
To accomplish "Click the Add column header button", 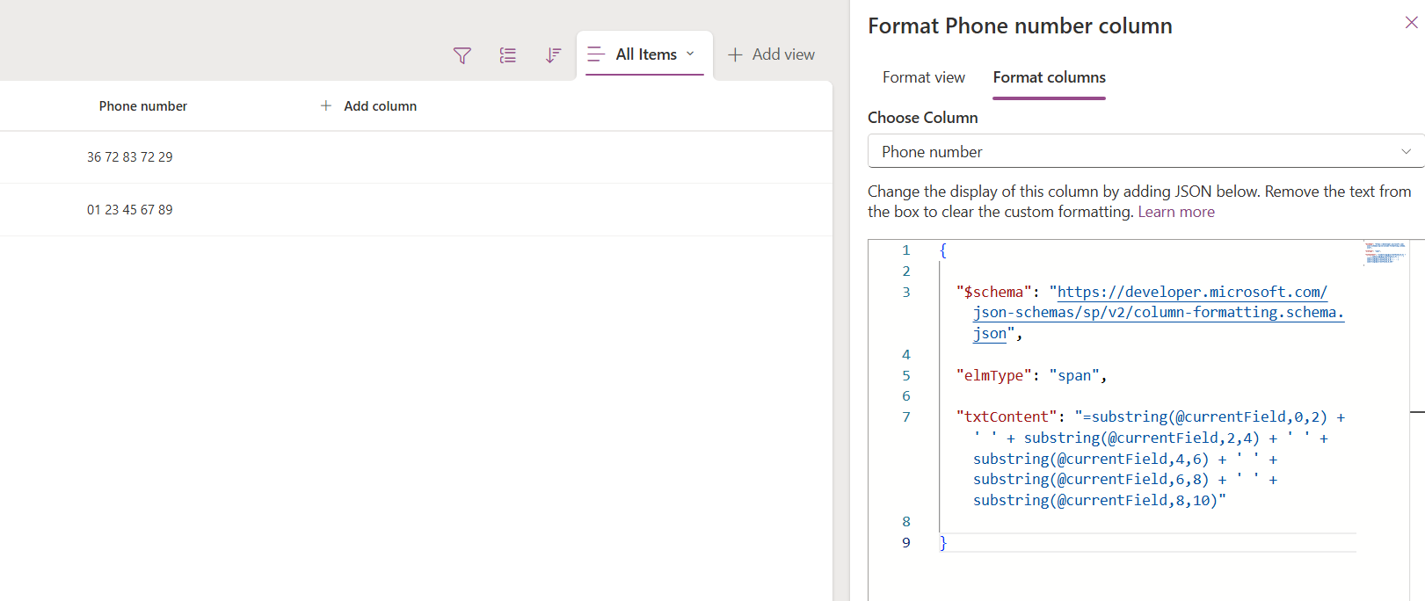I will [x=368, y=105].
